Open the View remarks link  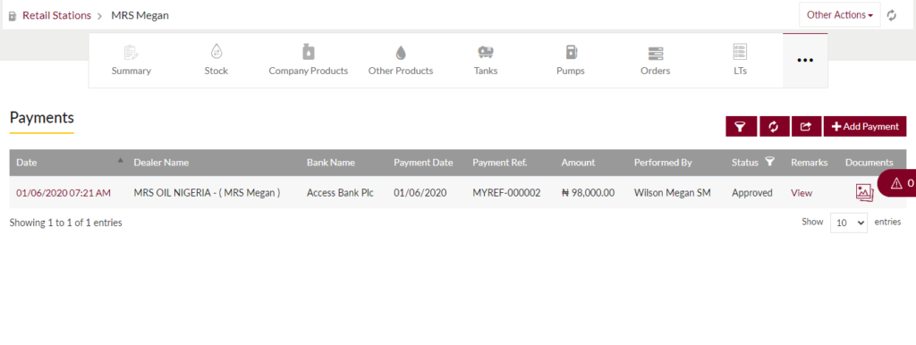[801, 193]
